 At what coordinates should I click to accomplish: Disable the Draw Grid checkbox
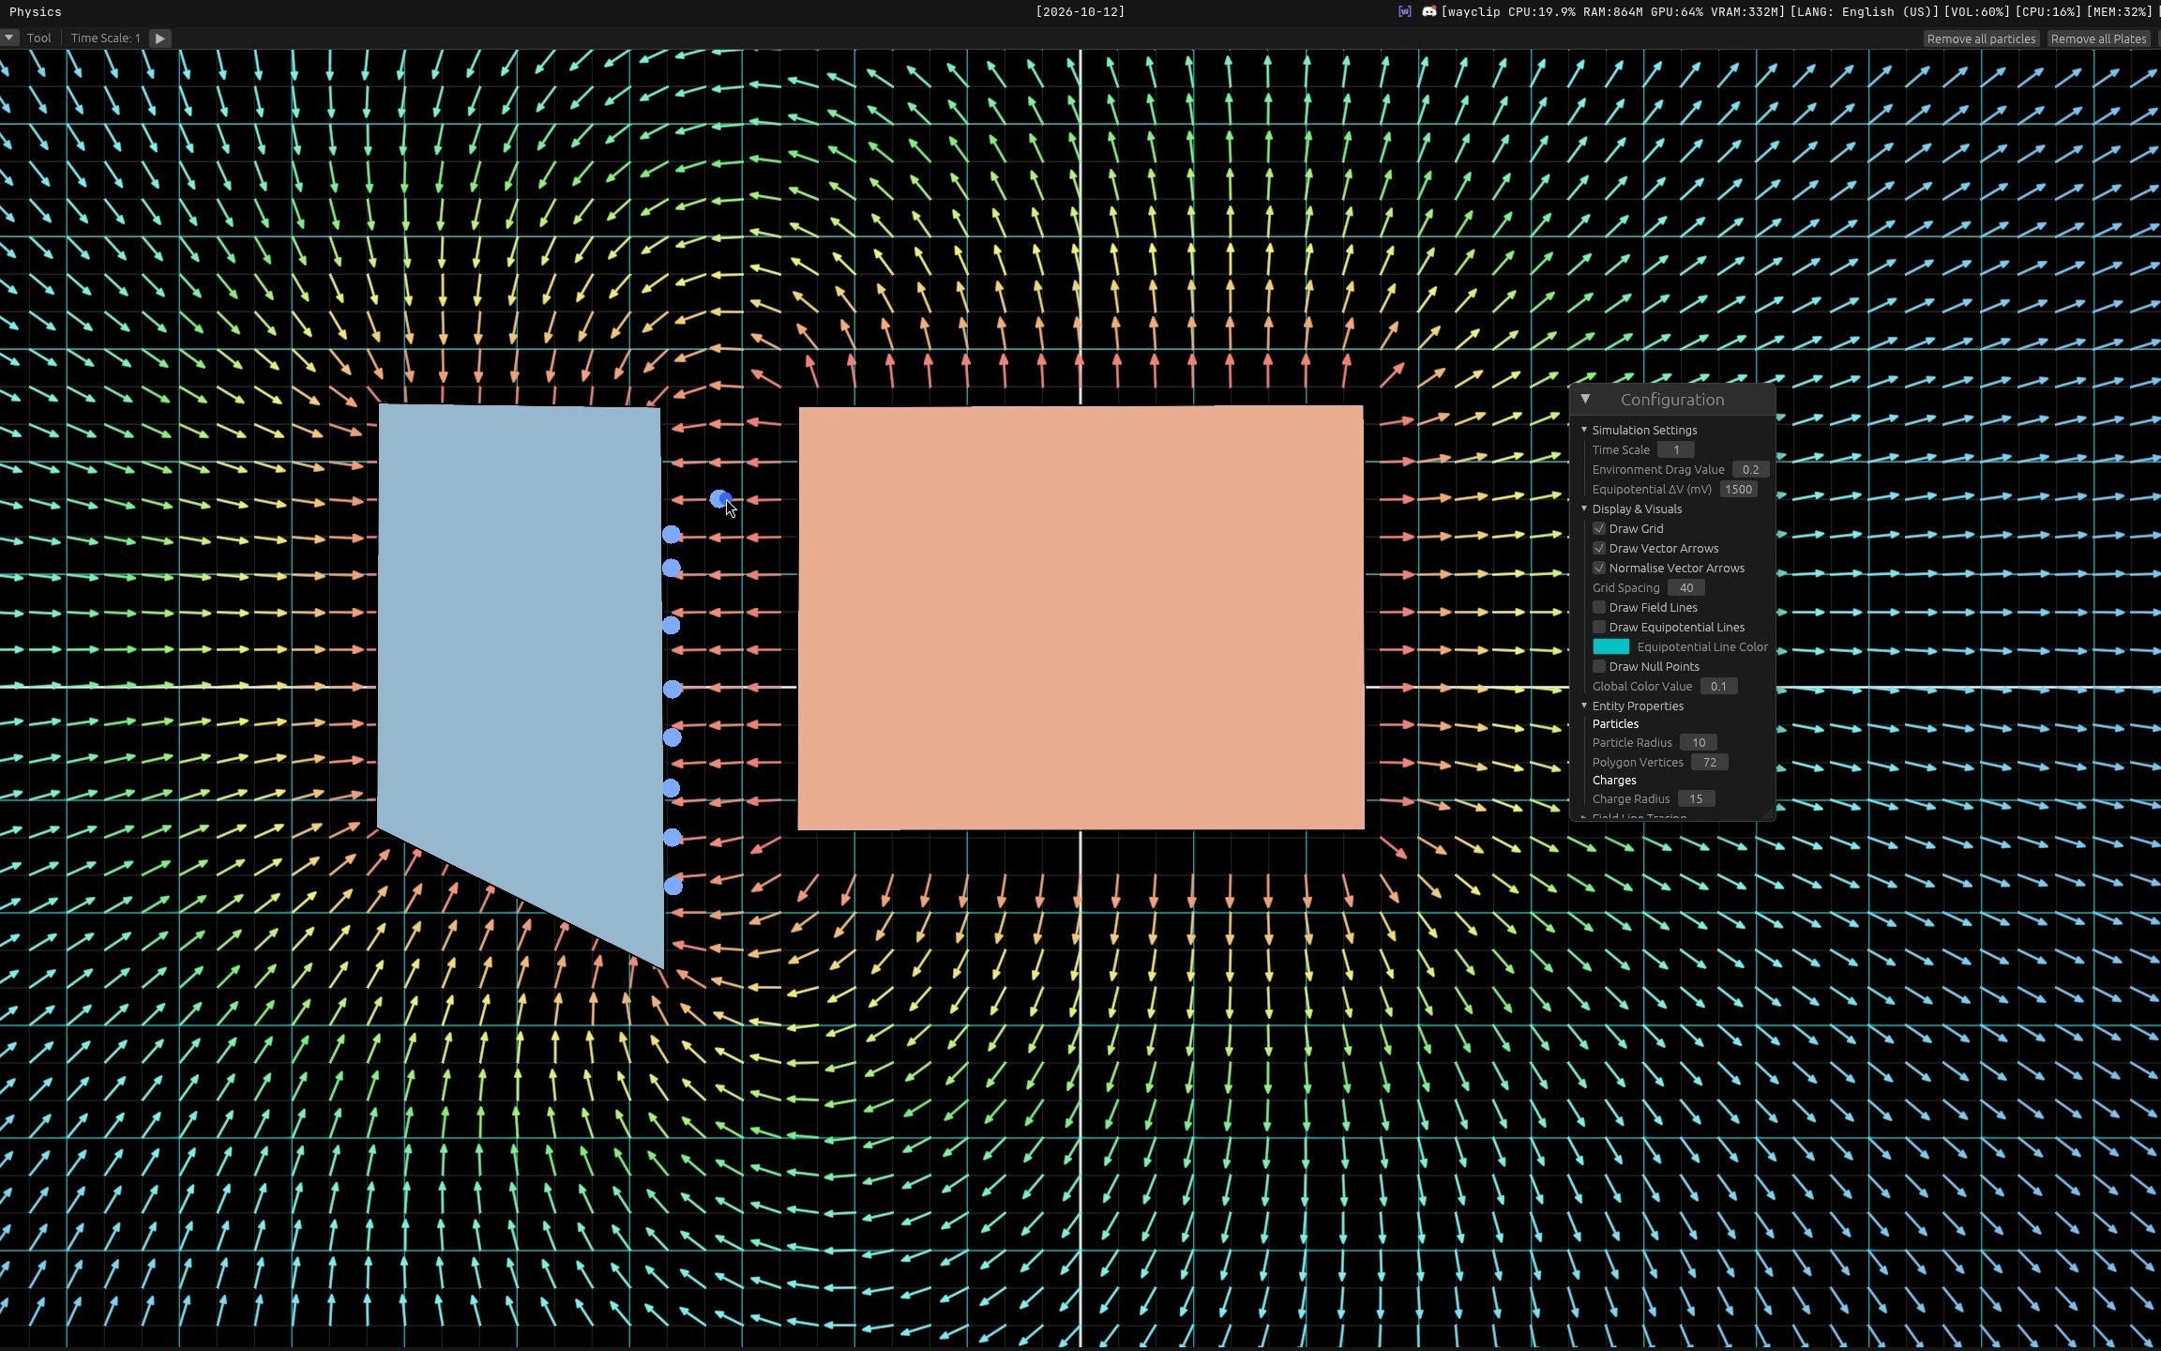click(x=1599, y=528)
